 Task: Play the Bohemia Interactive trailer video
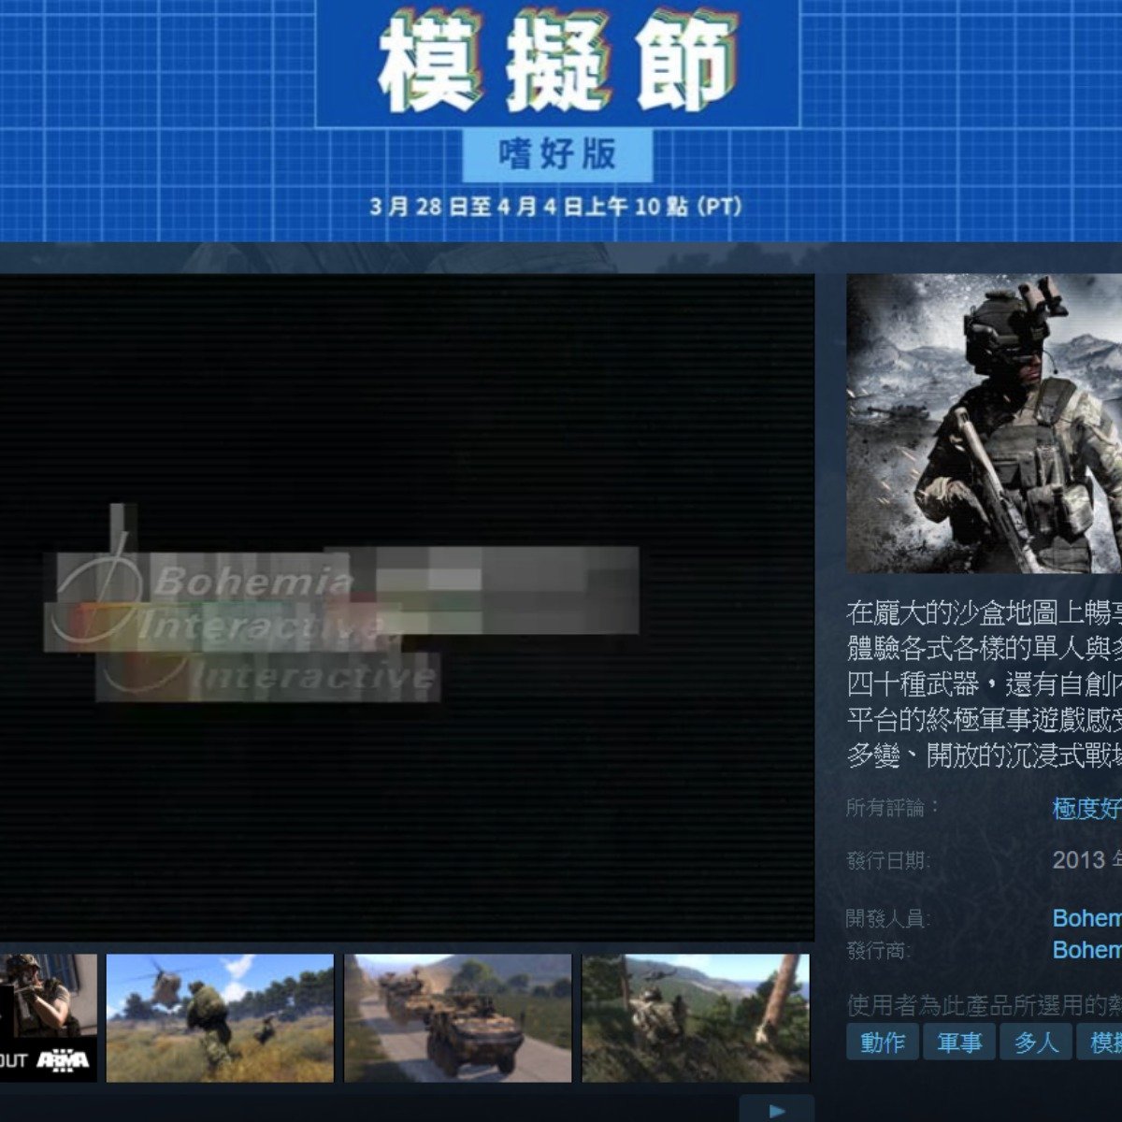(x=407, y=608)
